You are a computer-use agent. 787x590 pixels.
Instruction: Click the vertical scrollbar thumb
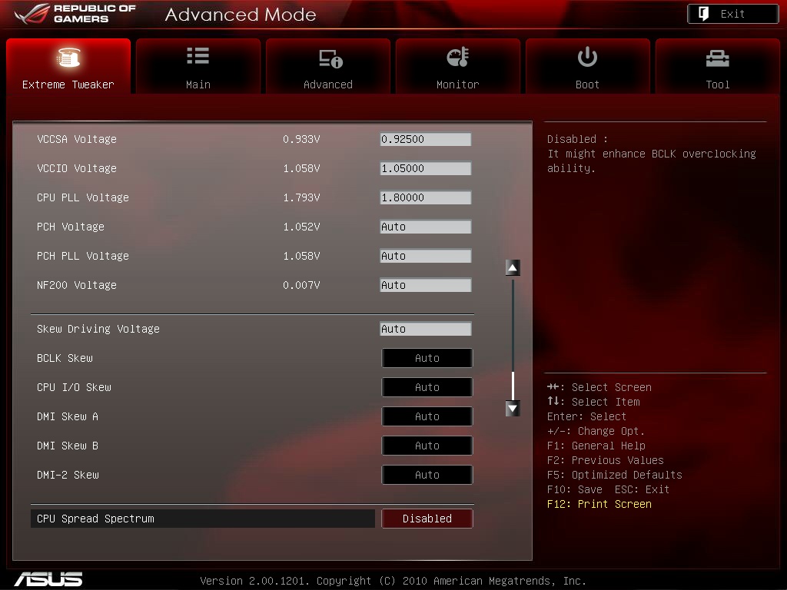(513, 386)
